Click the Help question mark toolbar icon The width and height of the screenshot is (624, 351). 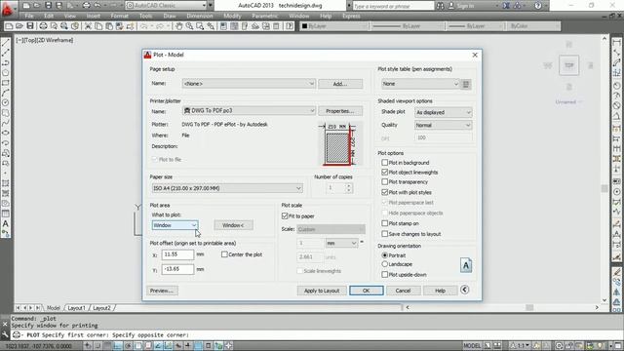[x=290, y=26]
